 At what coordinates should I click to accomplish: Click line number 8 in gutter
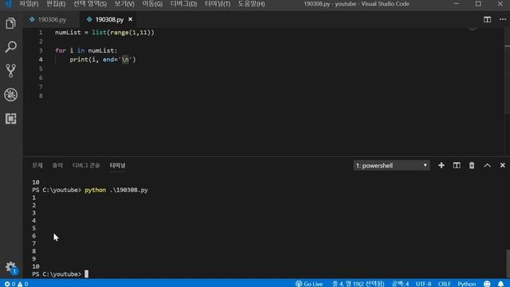point(41,96)
